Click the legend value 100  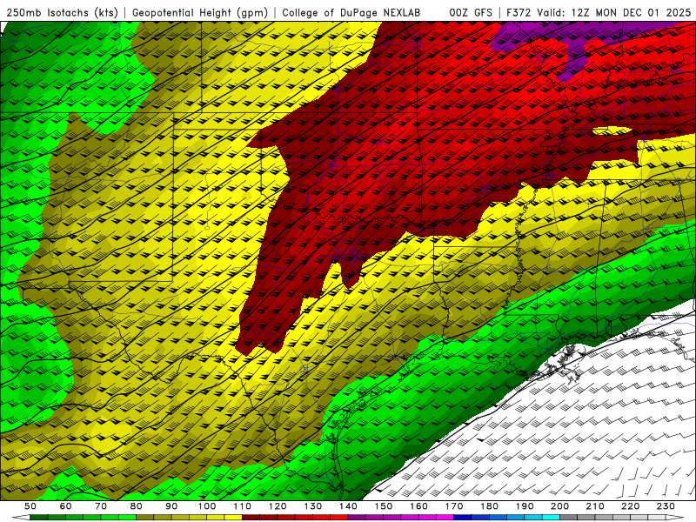click(207, 506)
